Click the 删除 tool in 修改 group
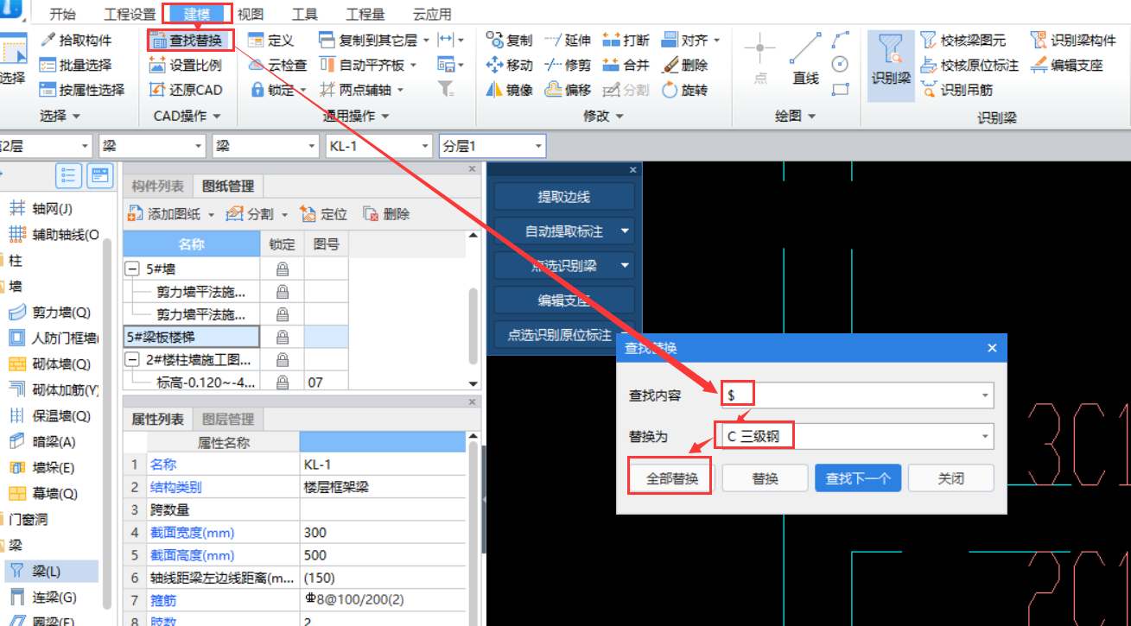 pos(685,65)
